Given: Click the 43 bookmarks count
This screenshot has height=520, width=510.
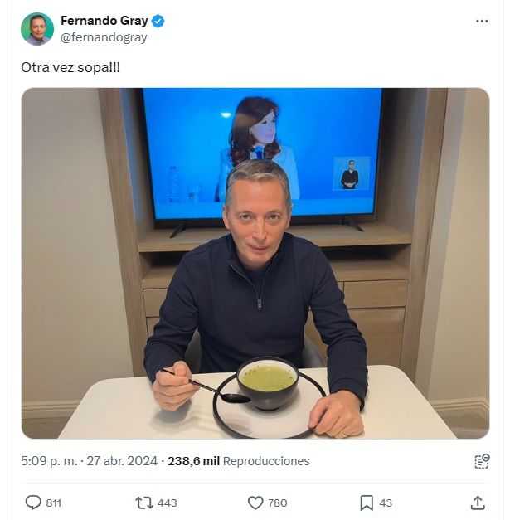Looking at the screenshot, I should click(x=386, y=503).
